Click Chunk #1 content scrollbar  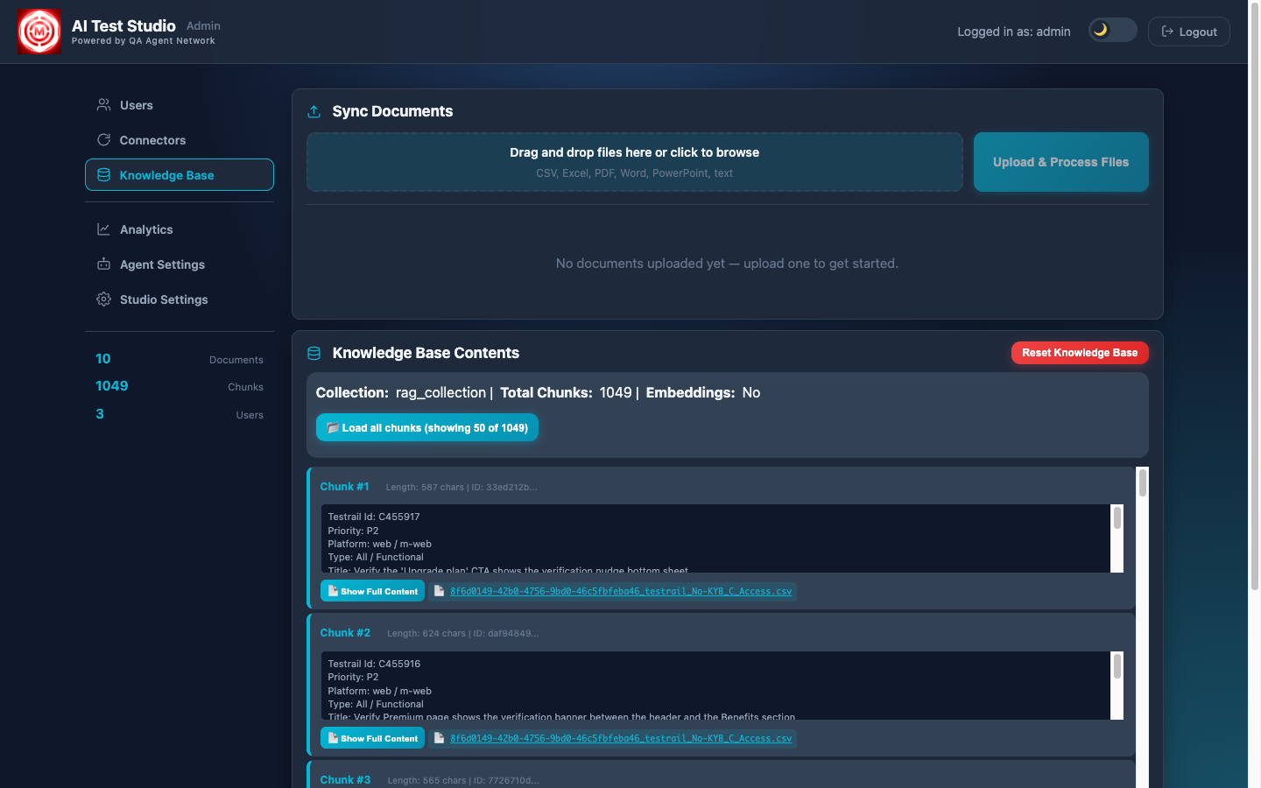coord(1117,538)
